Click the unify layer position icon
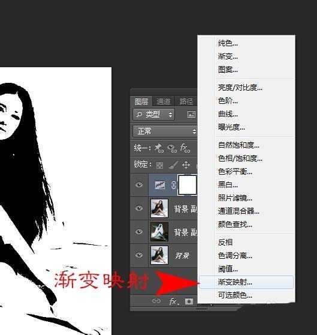This screenshot has height=335, width=317. pyautogui.click(x=159, y=148)
